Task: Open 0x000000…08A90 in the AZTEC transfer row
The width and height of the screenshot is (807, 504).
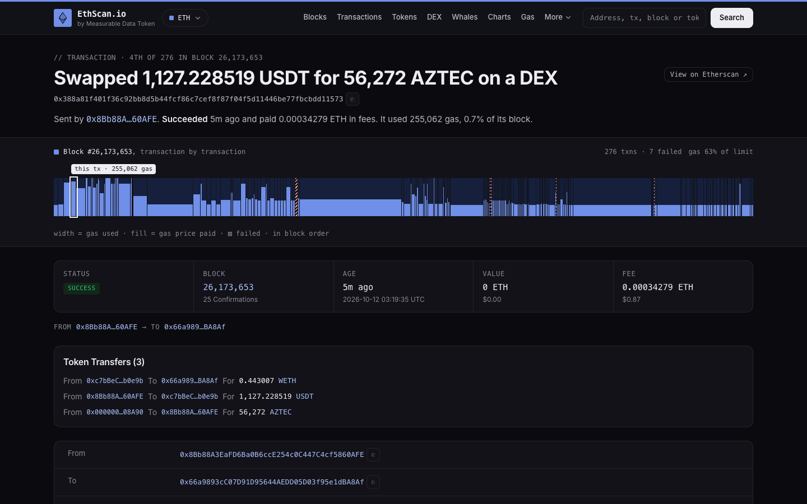Action: coord(115,412)
